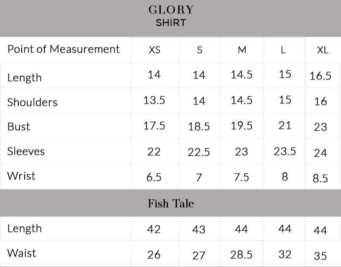
Task: Click the shirt Length XL value 16.5
Action: 321,76
